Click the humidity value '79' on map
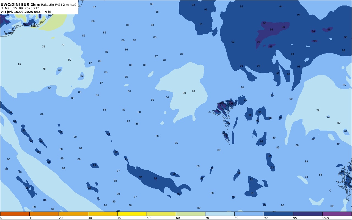The height and width of the screenshot is (220, 352). point(19,64)
